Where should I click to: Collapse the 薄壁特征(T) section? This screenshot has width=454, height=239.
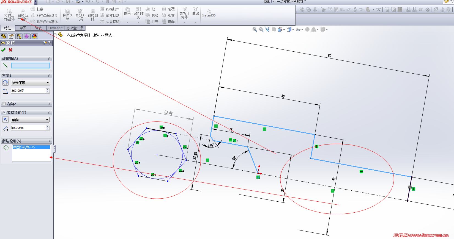point(50,113)
